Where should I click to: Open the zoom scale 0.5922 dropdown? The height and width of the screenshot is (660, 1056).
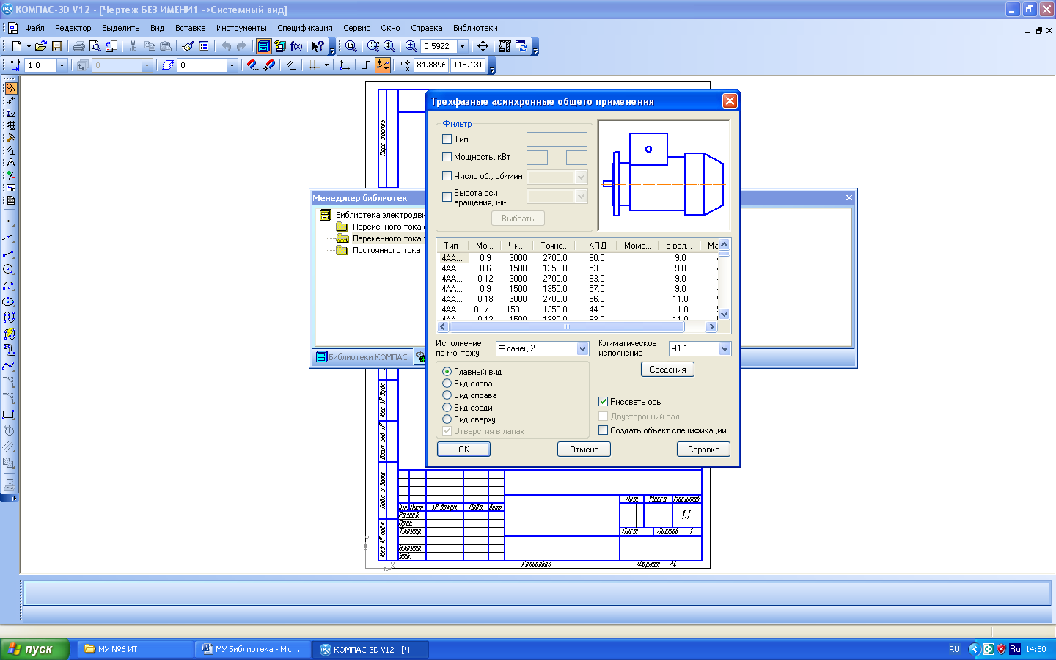tap(462, 46)
